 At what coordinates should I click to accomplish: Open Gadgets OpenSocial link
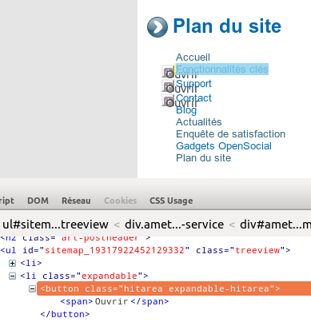pos(224,146)
